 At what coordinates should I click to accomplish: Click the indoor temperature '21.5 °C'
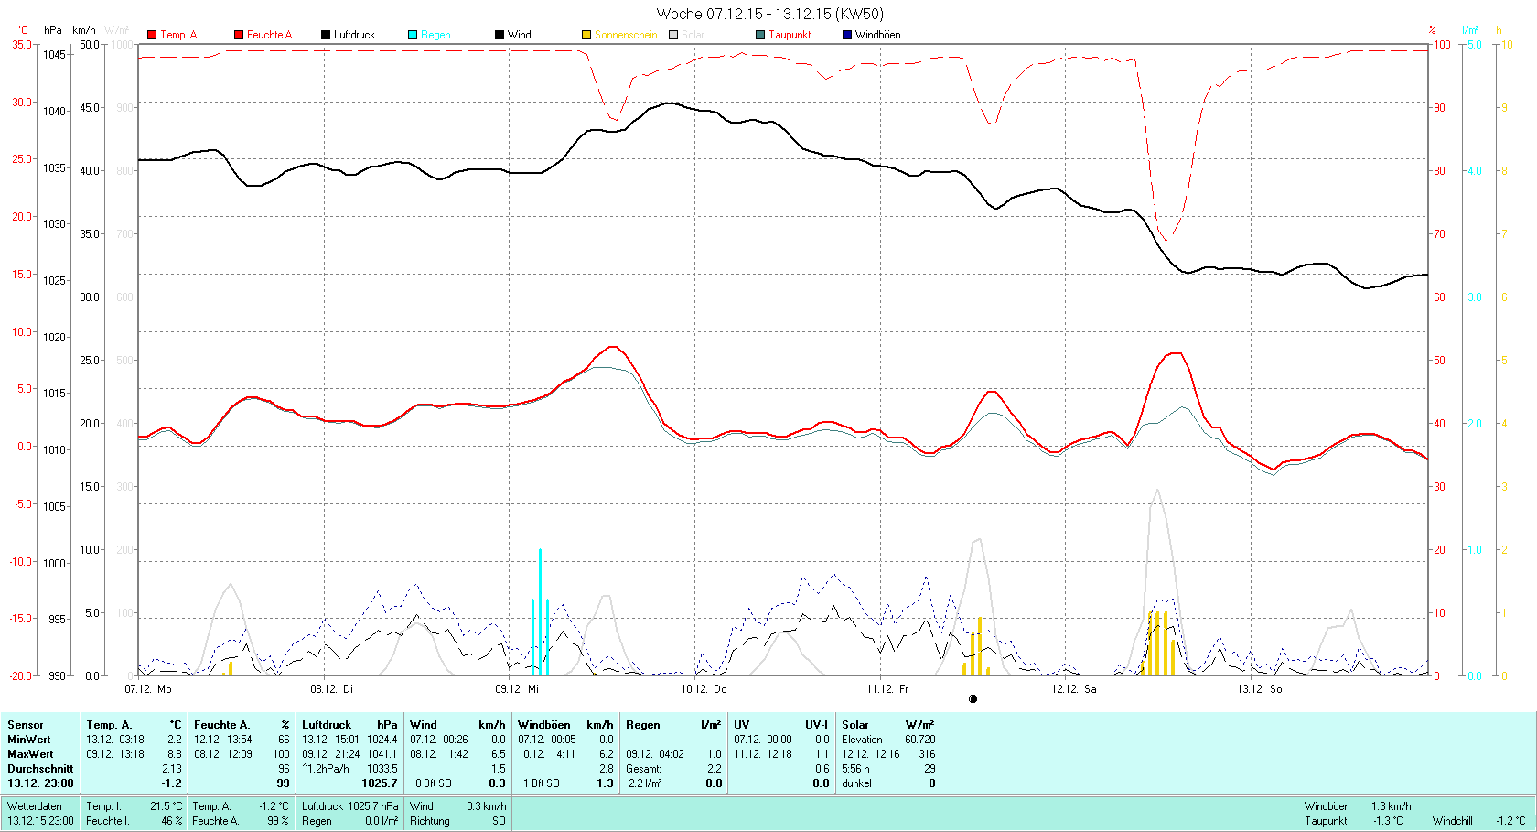click(167, 806)
